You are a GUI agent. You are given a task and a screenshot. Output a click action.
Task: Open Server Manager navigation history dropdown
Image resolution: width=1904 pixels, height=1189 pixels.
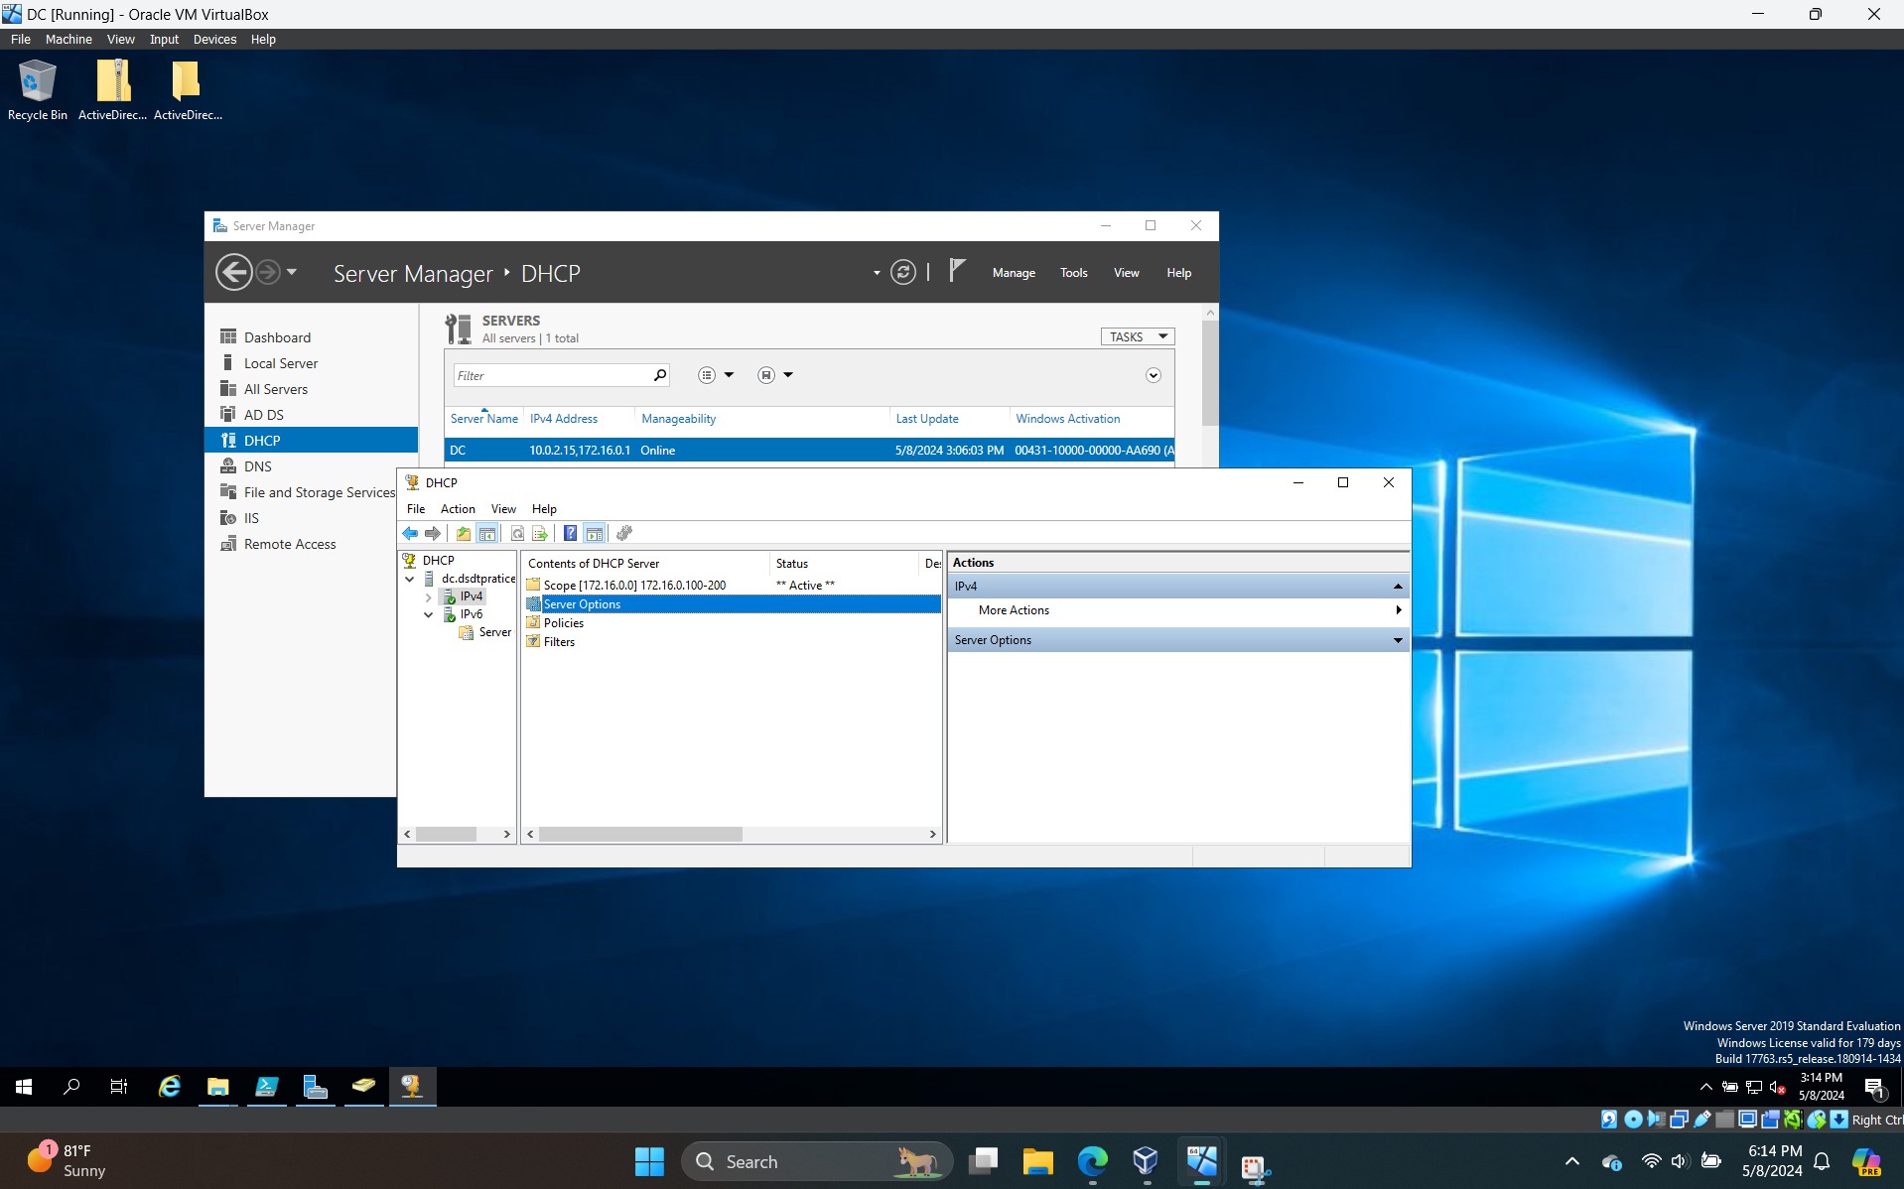click(x=292, y=272)
